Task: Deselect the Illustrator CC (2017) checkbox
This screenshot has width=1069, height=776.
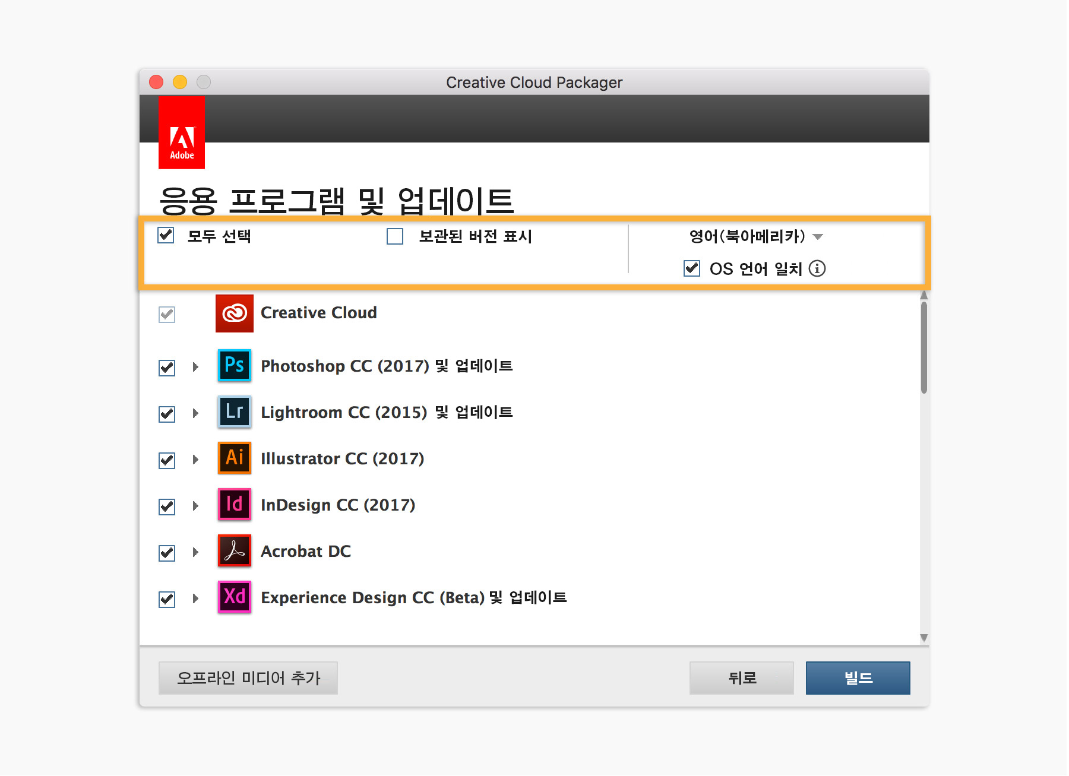Action: click(x=167, y=460)
